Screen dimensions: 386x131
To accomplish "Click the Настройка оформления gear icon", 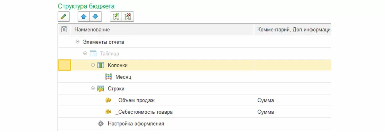I will click(x=101, y=123).
